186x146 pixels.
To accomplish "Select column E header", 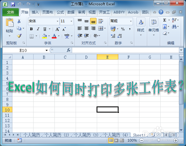I will pos(107,57).
